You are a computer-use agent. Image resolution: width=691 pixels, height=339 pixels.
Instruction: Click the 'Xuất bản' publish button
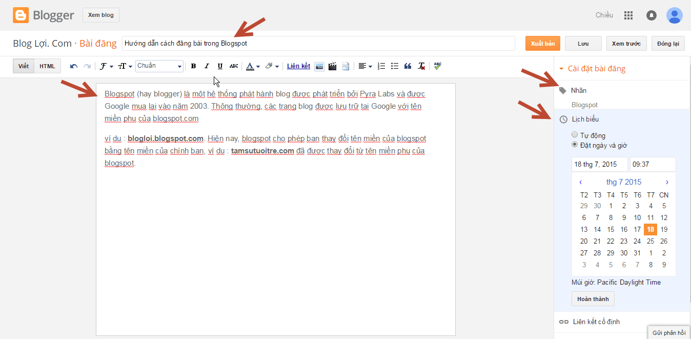pos(542,44)
